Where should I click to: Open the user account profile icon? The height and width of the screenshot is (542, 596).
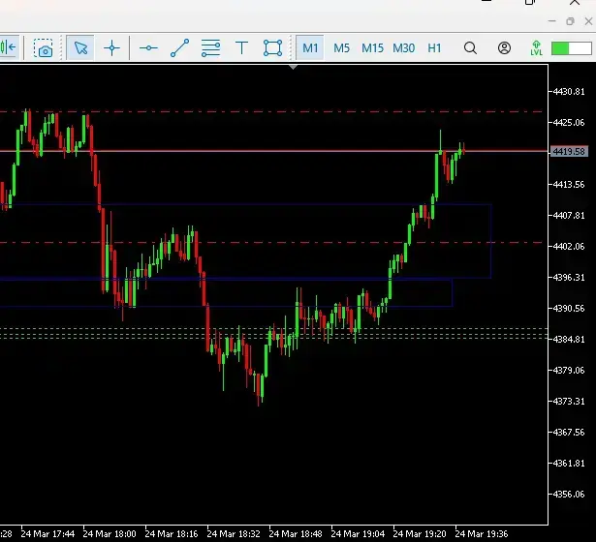coord(504,47)
